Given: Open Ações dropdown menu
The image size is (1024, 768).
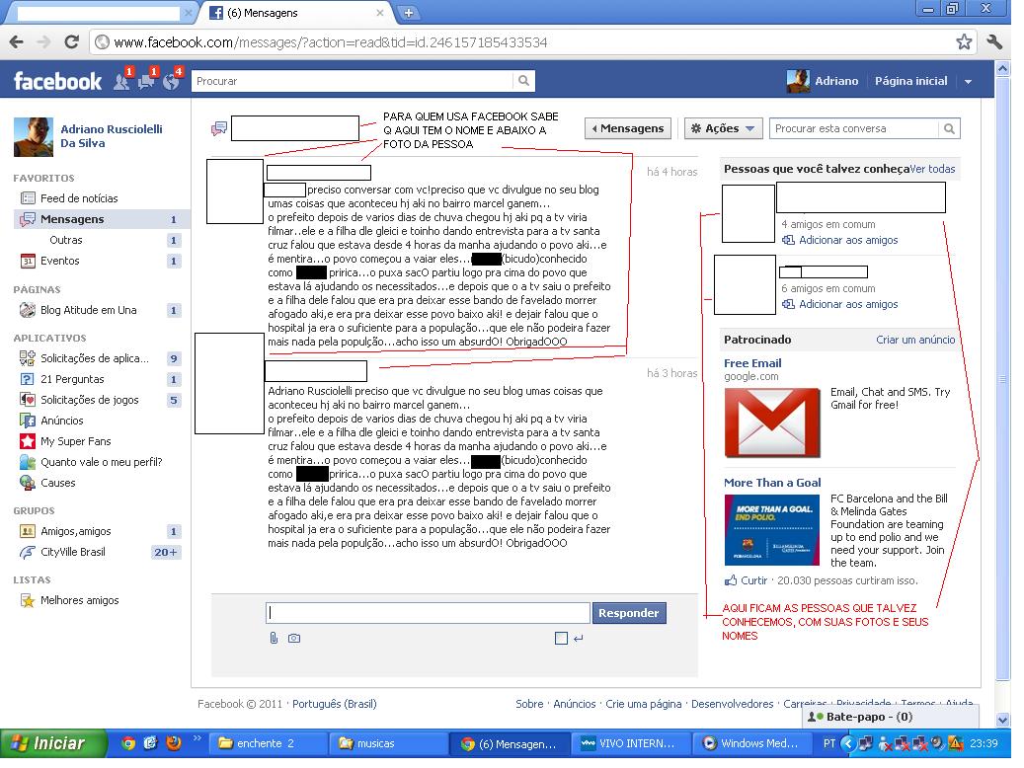Looking at the screenshot, I should pos(723,128).
